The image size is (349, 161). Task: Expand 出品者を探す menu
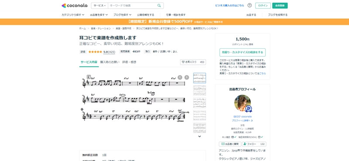tap(99, 15)
